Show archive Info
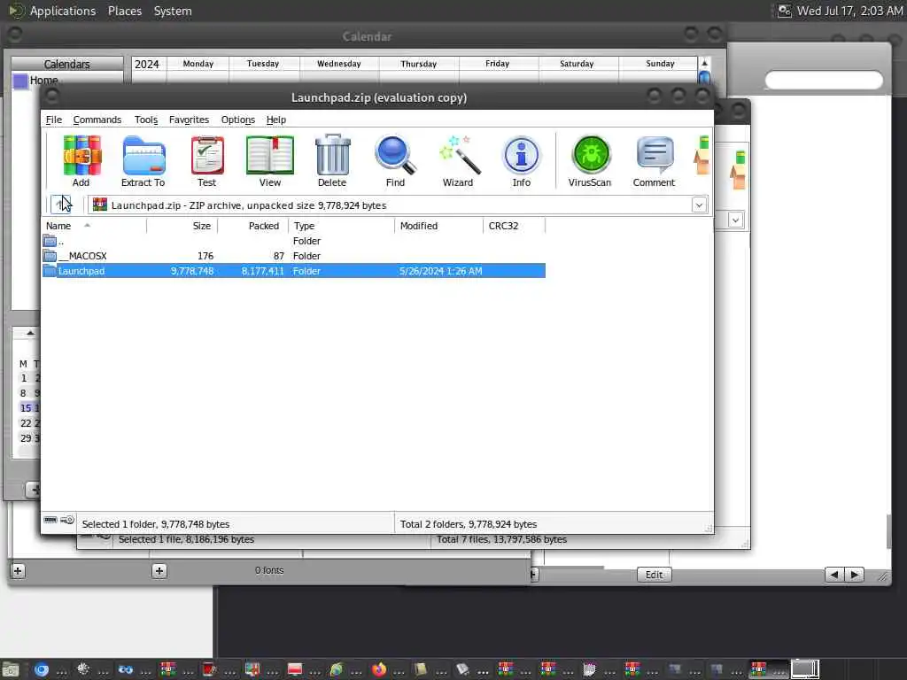Image resolution: width=907 pixels, height=680 pixels. point(521,160)
